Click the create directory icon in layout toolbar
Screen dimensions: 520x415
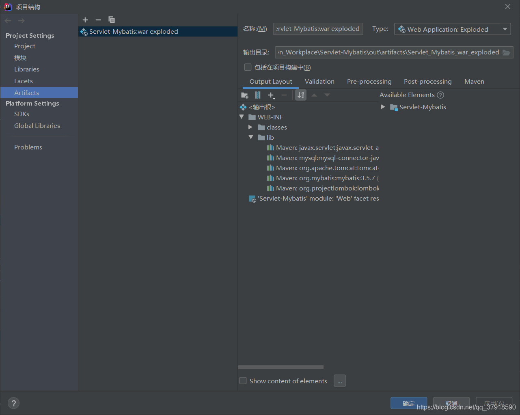point(245,95)
